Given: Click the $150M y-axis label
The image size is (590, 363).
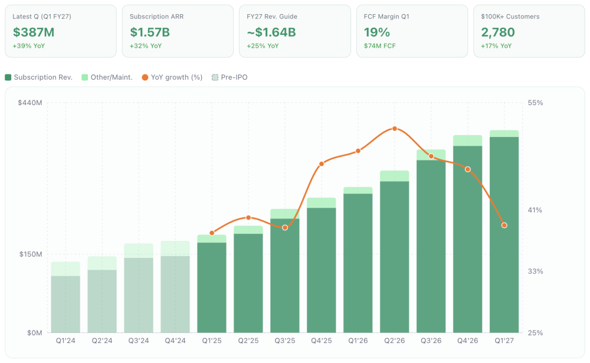Looking at the screenshot, I should coord(31,254).
